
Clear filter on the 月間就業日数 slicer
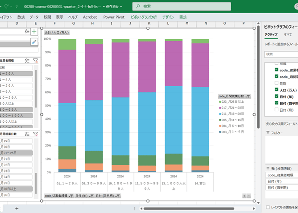35,134
